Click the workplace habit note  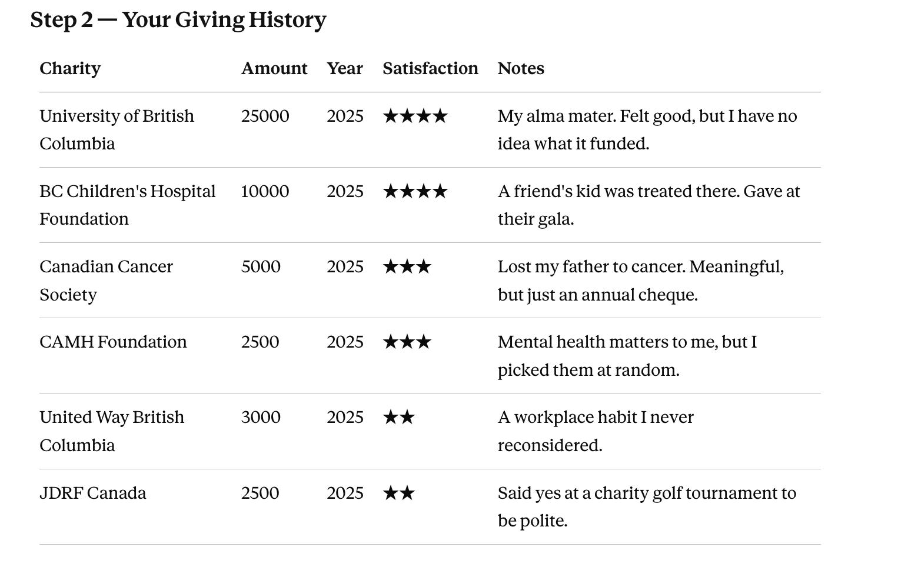(596, 431)
